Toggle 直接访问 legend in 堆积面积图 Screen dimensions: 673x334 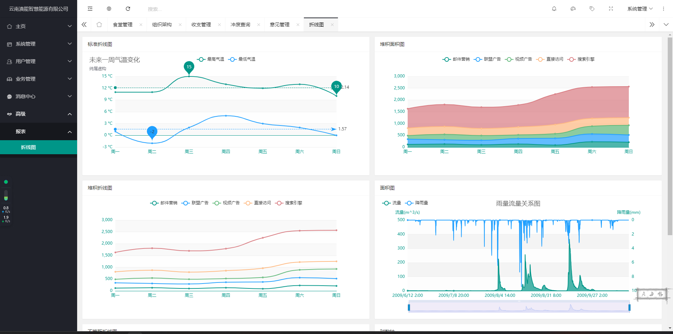pos(550,59)
